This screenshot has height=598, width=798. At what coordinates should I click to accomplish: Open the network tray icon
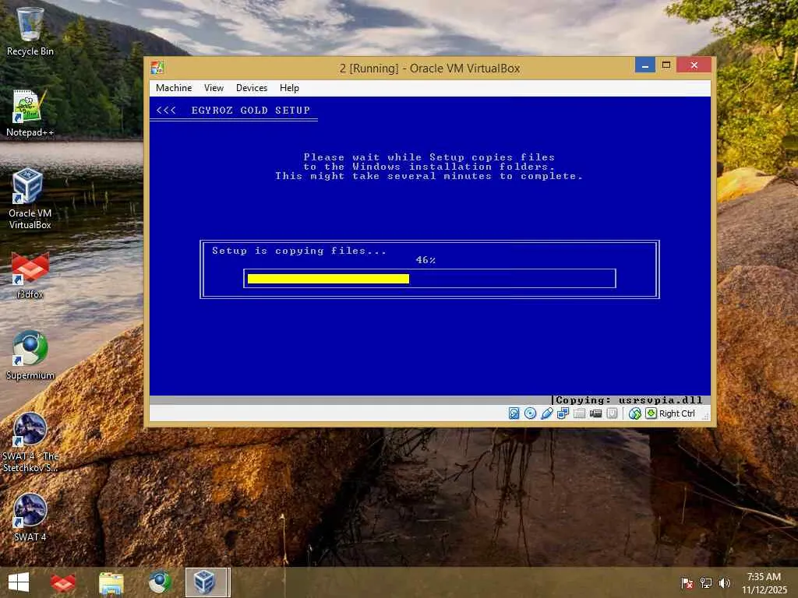(706, 582)
